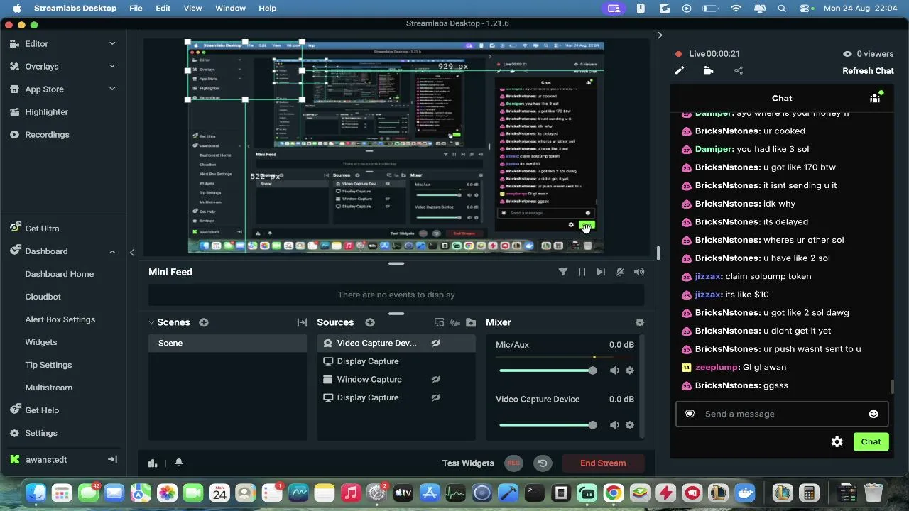Image resolution: width=909 pixels, height=511 pixels.
Task: Toggle Mini Feed alert volume speaker
Action: (639, 272)
